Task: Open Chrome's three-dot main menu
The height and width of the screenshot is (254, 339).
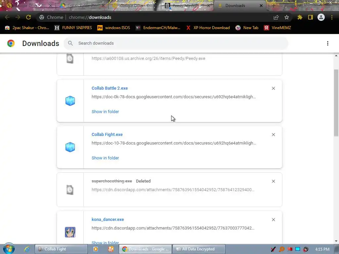Action: pyautogui.click(x=332, y=17)
